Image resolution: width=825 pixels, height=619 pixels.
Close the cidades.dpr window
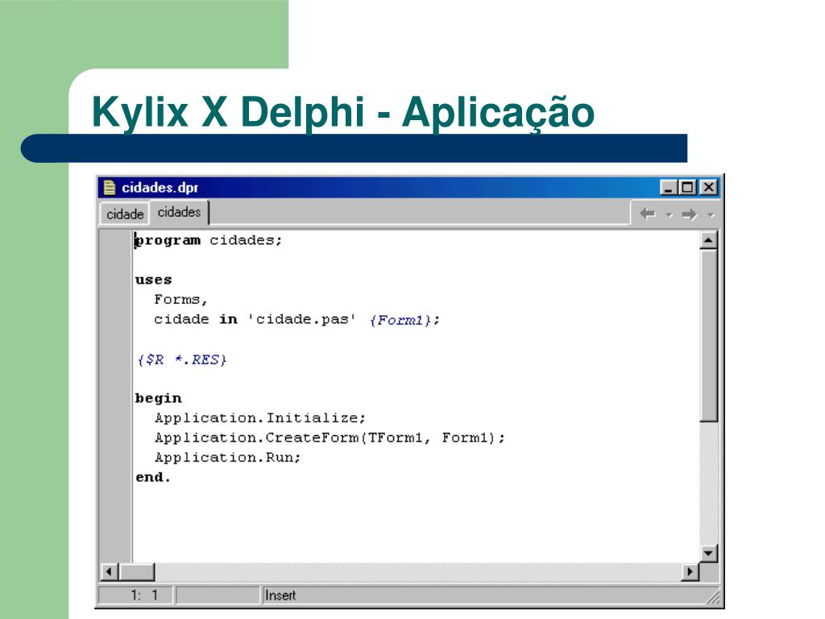coord(709,187)
